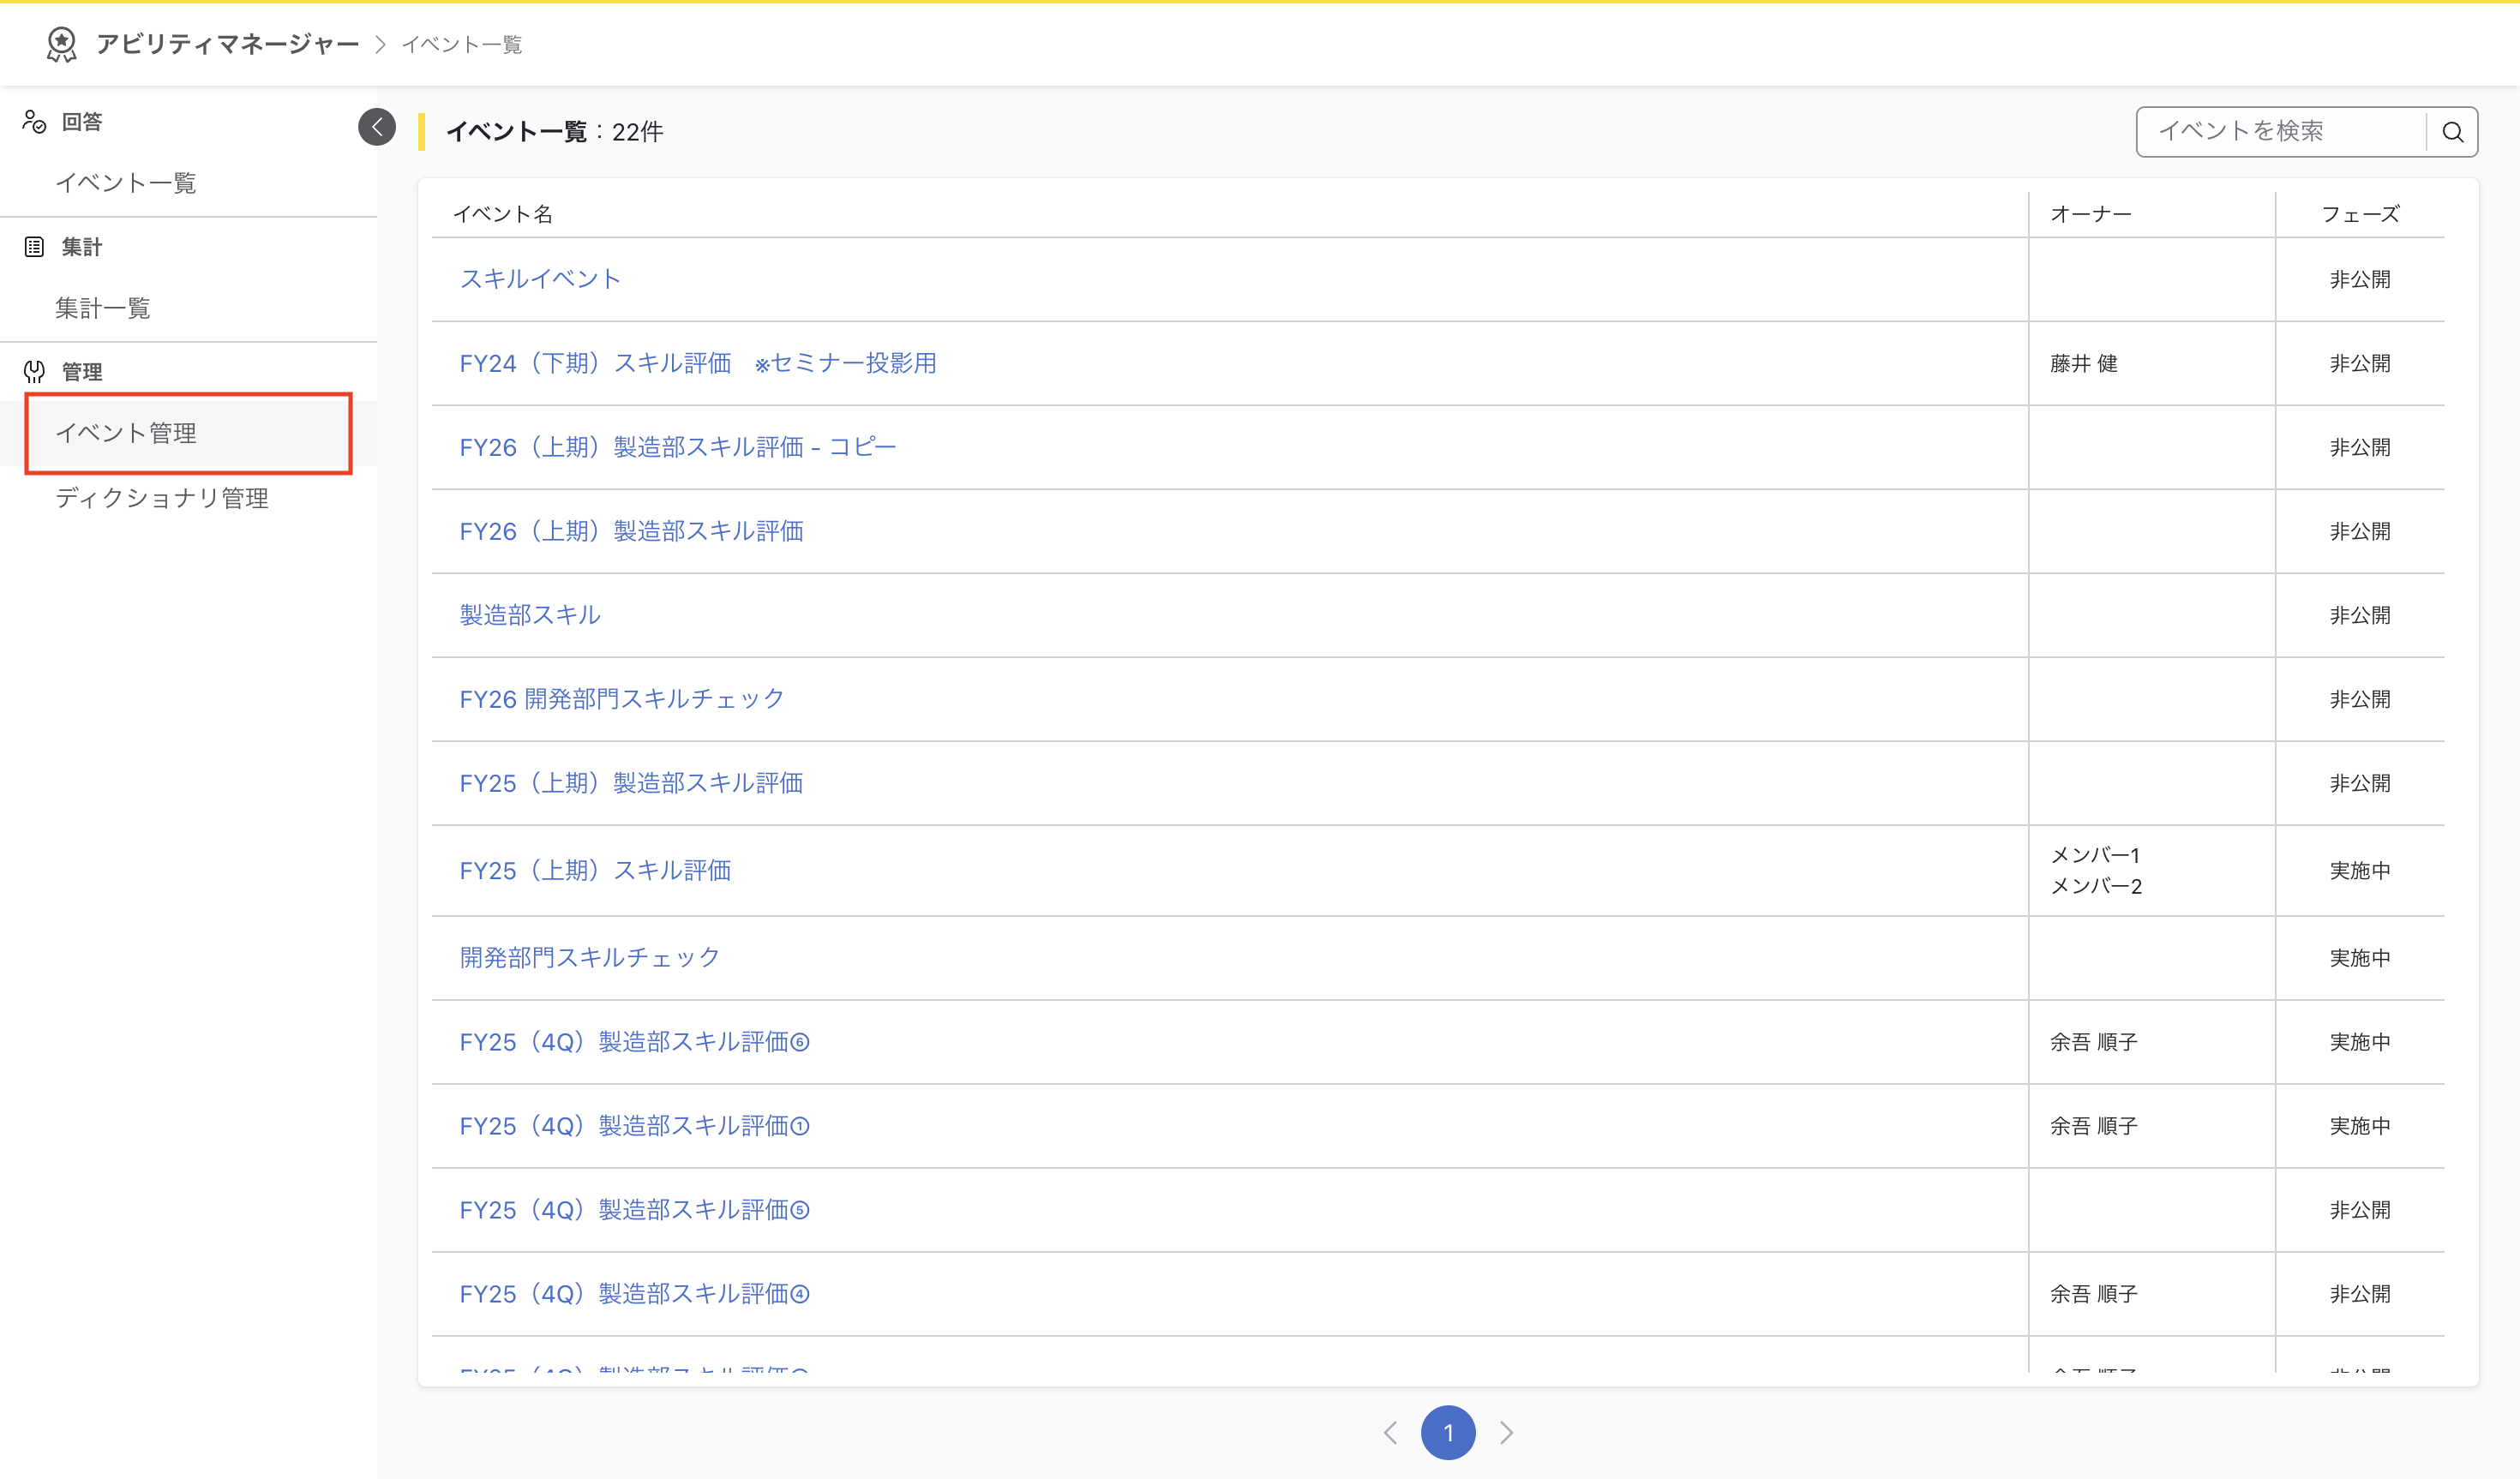2520x1479 pixels.
Task: Select page 1 in pagination
Action: coord(1448,1432)
